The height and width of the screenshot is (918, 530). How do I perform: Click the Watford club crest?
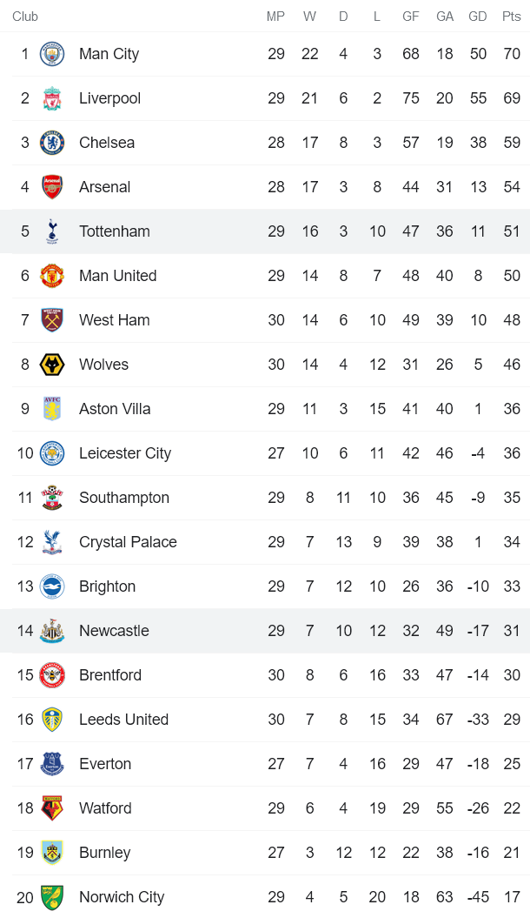click(52, 808)
